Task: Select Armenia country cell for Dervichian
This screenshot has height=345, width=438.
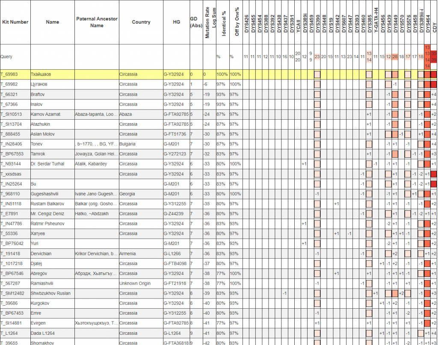Action: pos(128,254)
